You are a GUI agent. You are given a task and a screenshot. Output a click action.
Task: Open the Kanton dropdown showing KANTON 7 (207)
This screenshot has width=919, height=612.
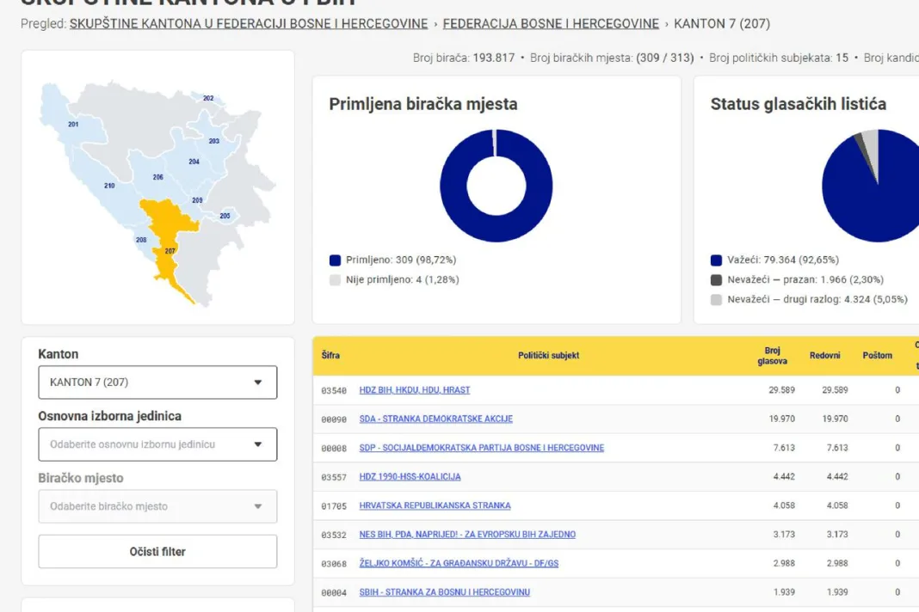pyautogui.click(x=157, y=382)
